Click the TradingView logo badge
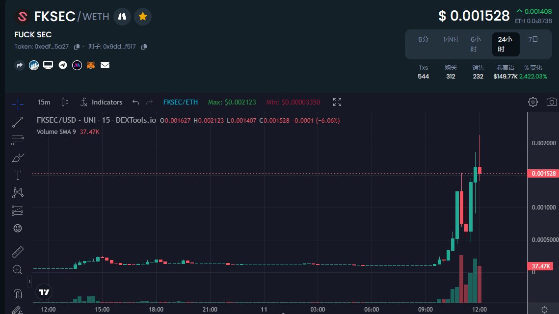559x314 pixels. [44, 292]
